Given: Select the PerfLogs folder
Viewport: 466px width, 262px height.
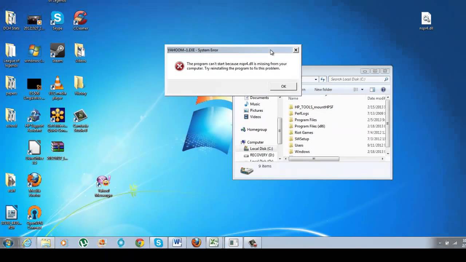Looking at the screenshot, I should [x=301, y=114].
